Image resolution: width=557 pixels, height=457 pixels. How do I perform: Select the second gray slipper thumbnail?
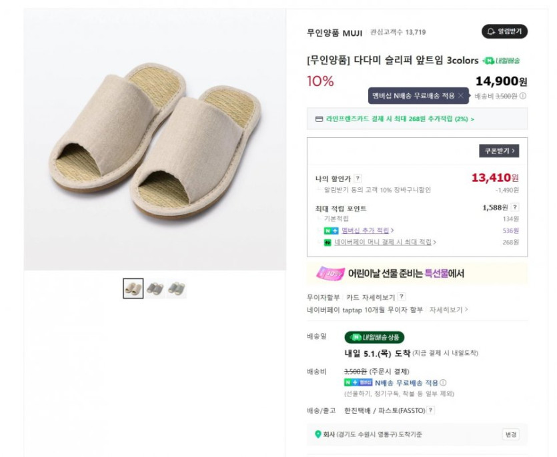(155, 288)
